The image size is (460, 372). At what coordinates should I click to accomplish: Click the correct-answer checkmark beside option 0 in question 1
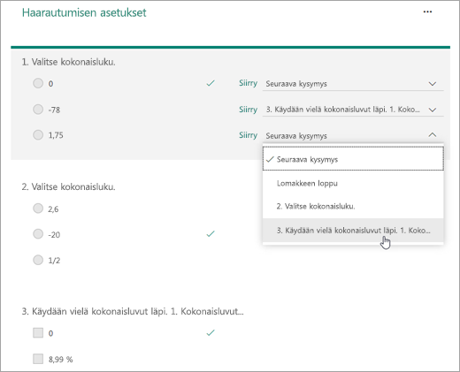(x=211, y=83)
